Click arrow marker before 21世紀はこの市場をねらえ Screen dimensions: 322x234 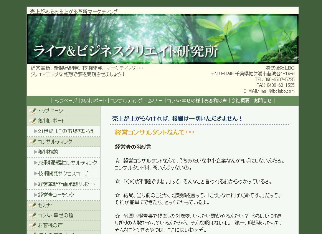pyautogui.click(x=36, y=131)
